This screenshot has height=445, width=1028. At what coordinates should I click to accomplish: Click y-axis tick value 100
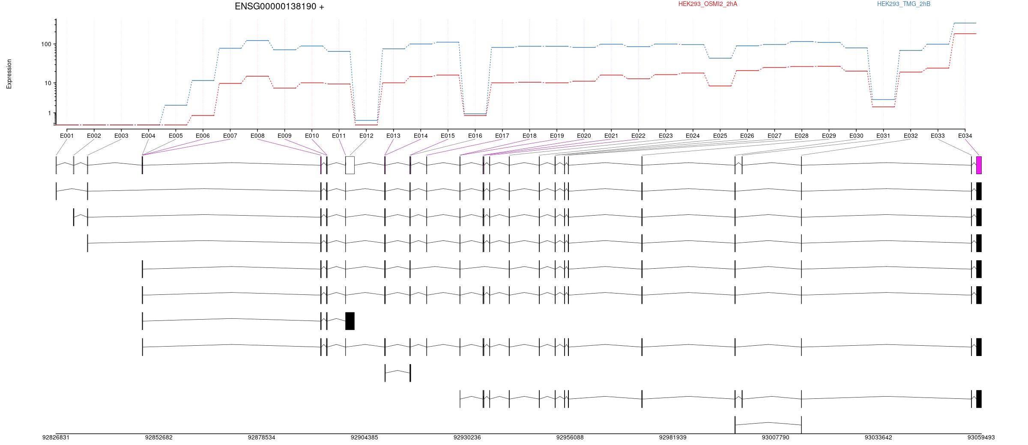pyautogui.click(x=46, y=44)
